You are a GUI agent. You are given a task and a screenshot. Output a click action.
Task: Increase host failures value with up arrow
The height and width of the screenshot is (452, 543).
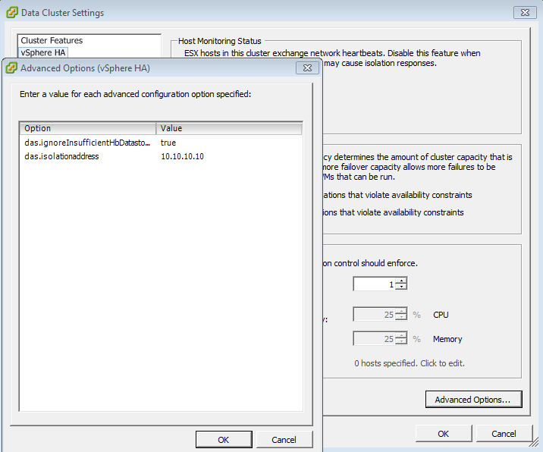(x=401, y=281)
